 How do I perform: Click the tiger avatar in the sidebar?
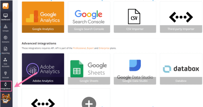pyautogui.click(x=6, y=98)
